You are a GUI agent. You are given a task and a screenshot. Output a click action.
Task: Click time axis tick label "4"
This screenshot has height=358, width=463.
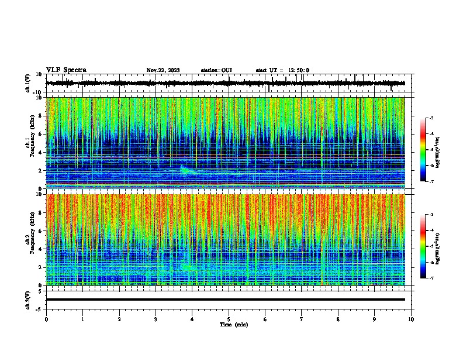pyautogui.click(x=192, y=319)
